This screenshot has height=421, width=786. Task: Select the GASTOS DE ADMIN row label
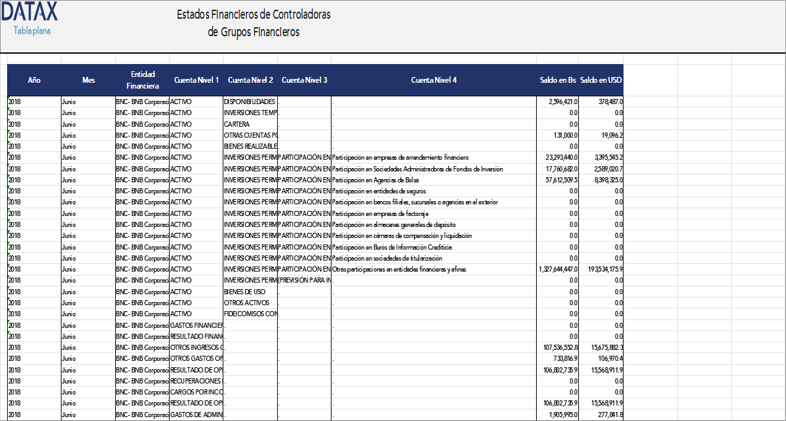click(x=196, y=415)
